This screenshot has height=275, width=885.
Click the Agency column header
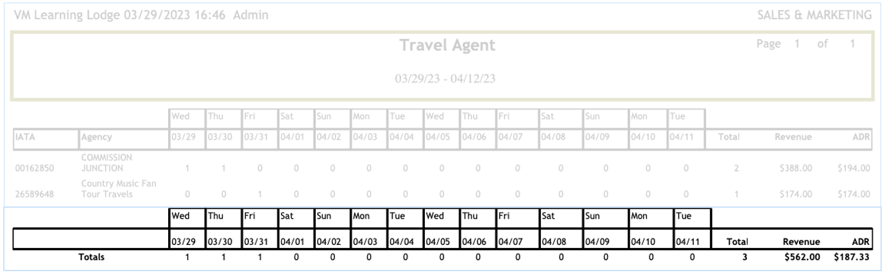[96, 137]
